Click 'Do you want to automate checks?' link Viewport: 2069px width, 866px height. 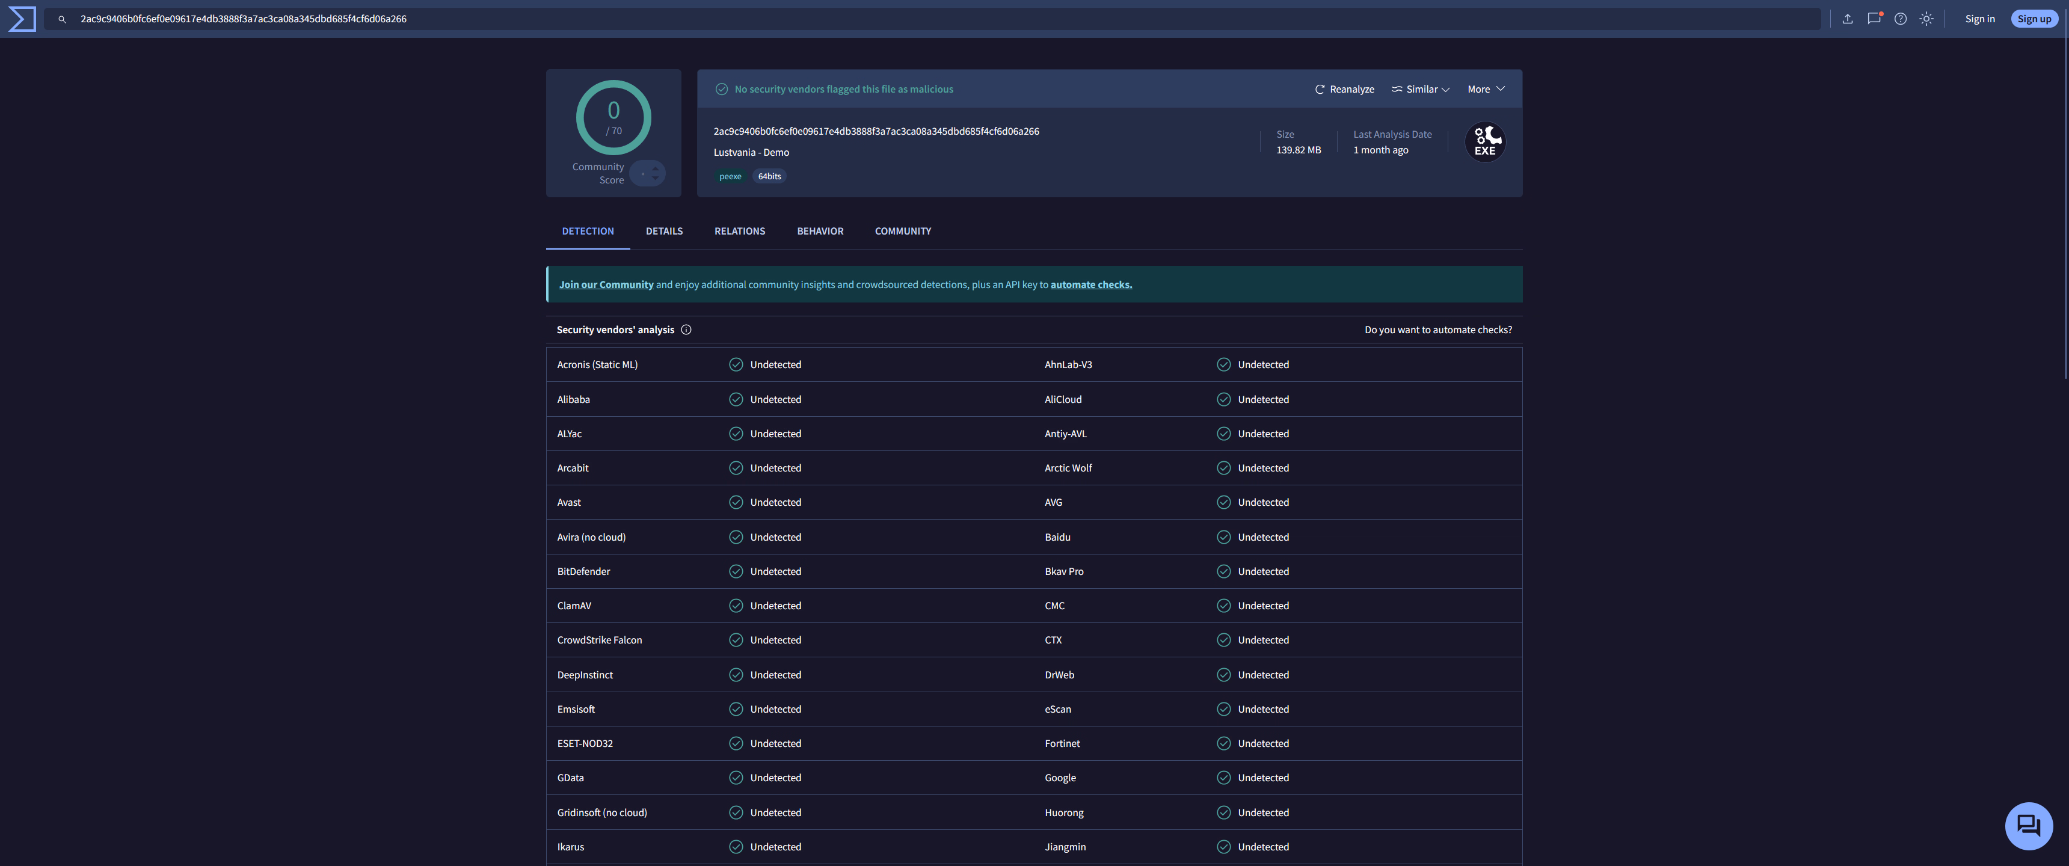[x=1437, y=330]
